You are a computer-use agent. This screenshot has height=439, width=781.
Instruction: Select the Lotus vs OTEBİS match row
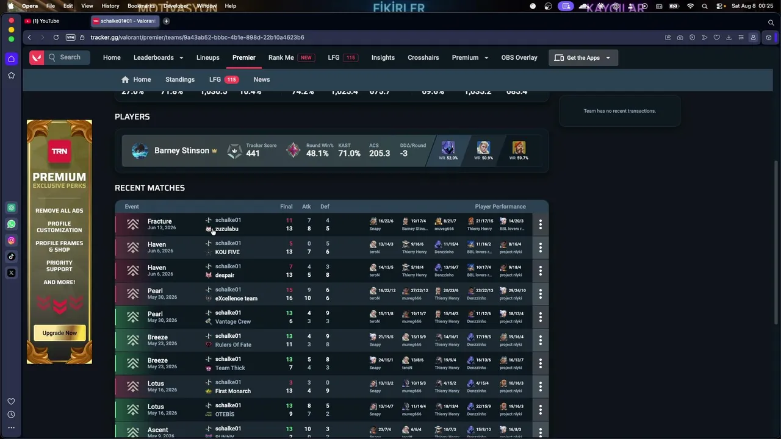[x=331, y=410]
